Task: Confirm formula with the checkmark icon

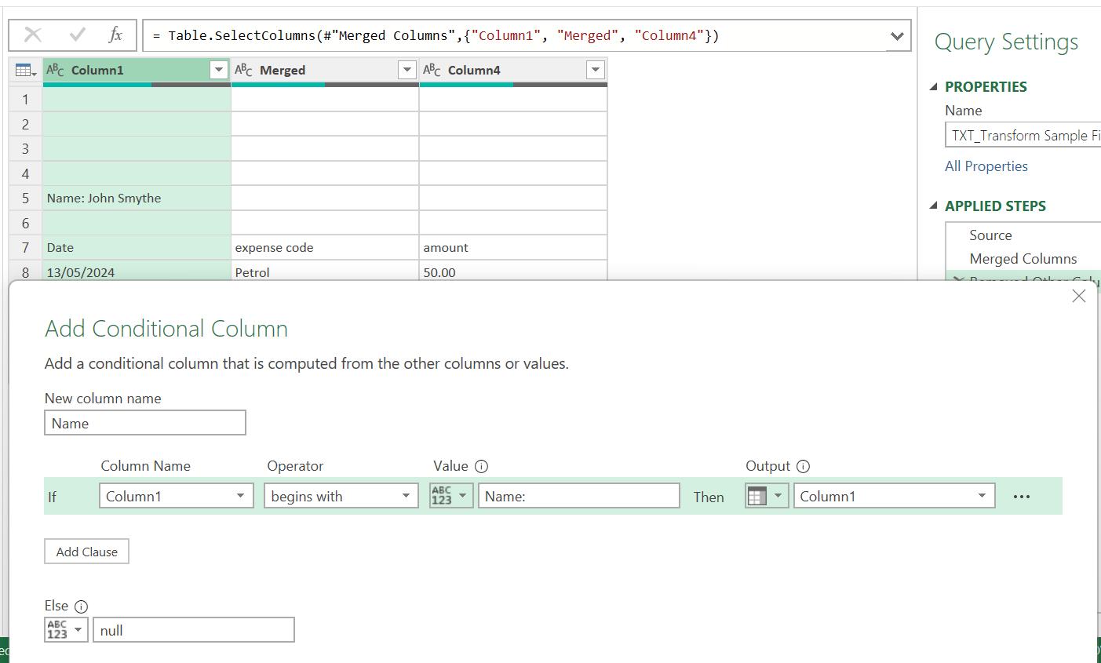Action: 77,35
